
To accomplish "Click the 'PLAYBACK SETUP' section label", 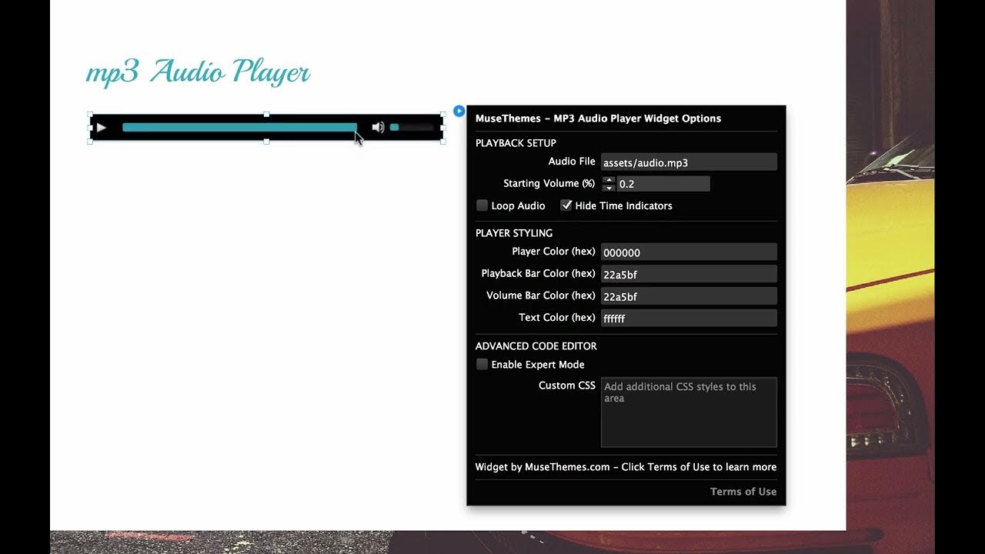I will pos(516,143).
